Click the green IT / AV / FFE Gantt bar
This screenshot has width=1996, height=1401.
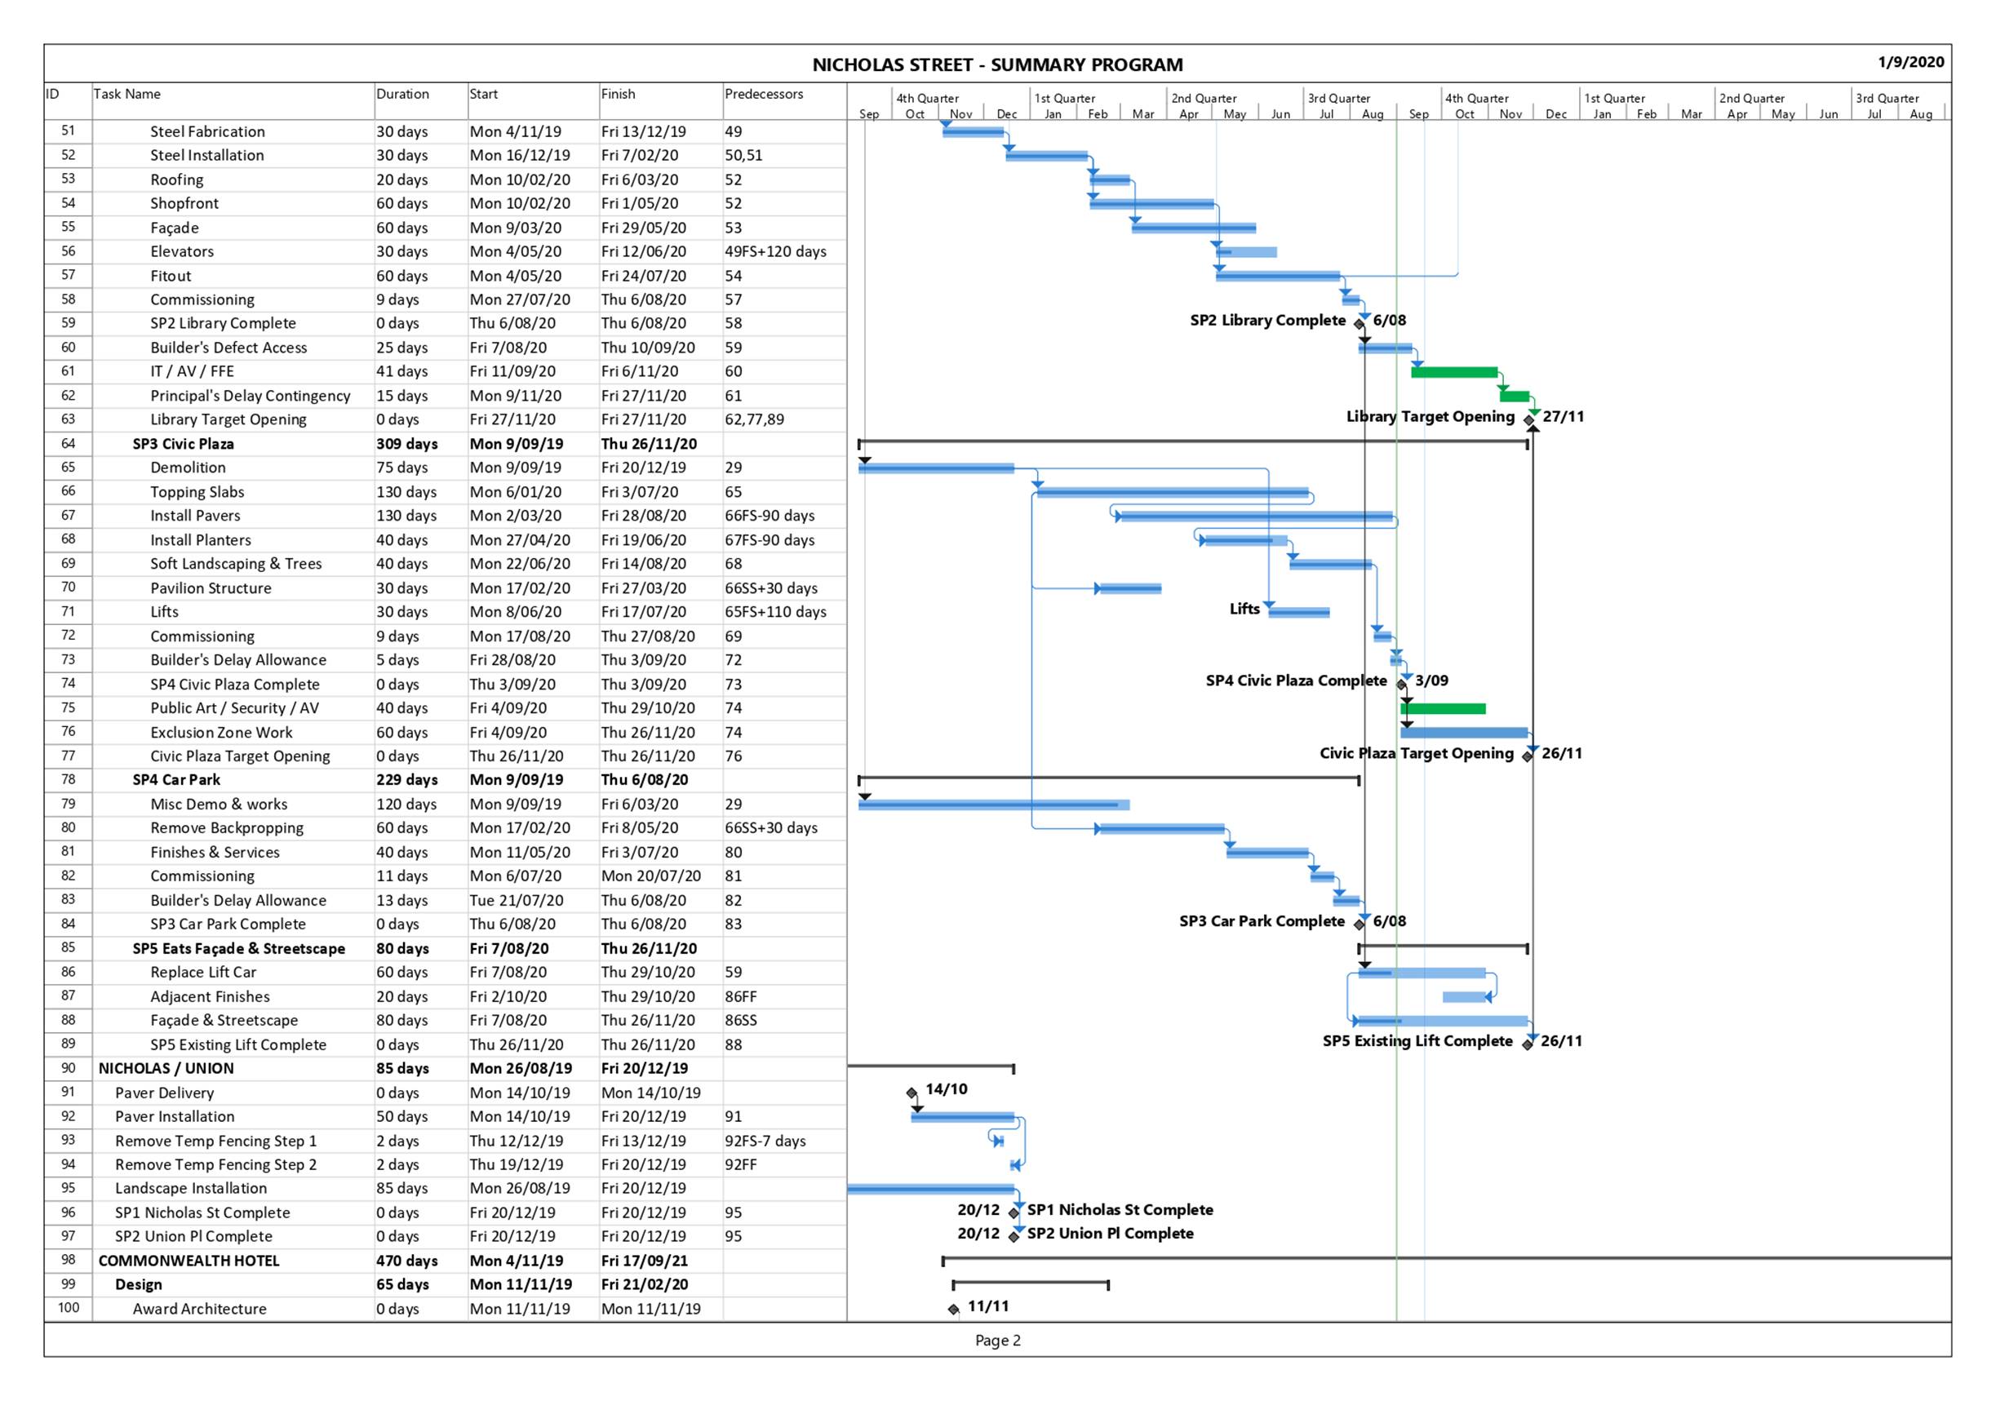pyautogui.click(x=1454, y=372)
